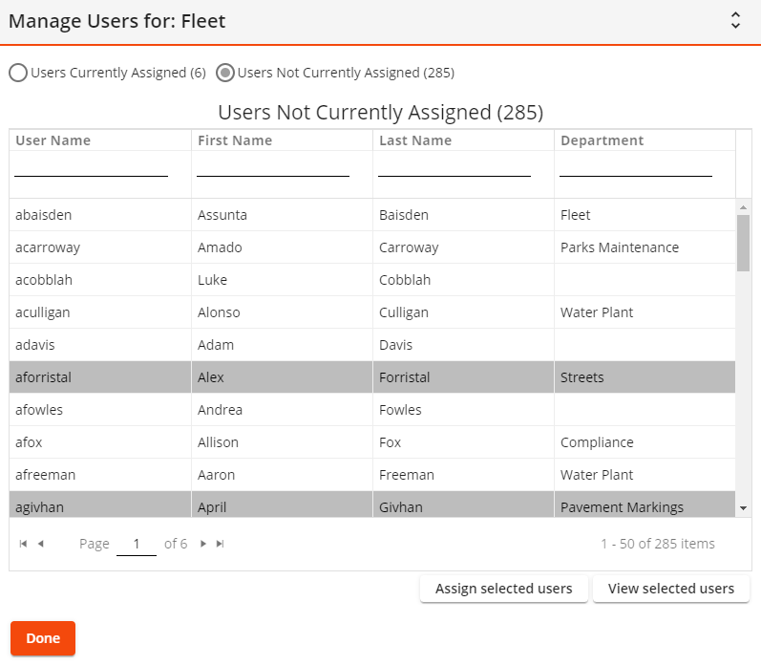
Task: Focus the First Name filter field
Action: [x=273, y=168]
